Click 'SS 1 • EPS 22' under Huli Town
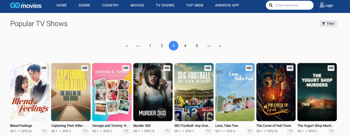Image resolution: width=350 pixels, height=136 pixels. click(x=267, y=131)
